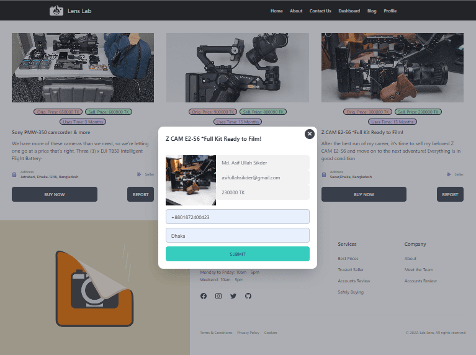Click the right Z CAM rig product image
This screenshot has width=476, height=355.
point(392,68)
